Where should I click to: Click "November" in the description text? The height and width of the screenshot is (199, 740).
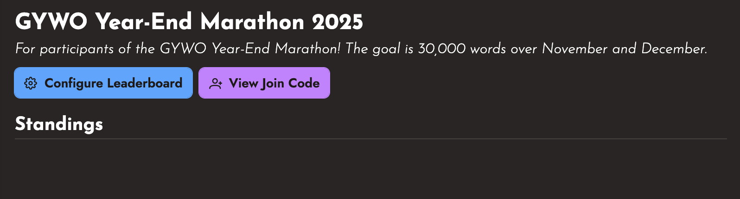pyautogui.click(x=574, y=49)
